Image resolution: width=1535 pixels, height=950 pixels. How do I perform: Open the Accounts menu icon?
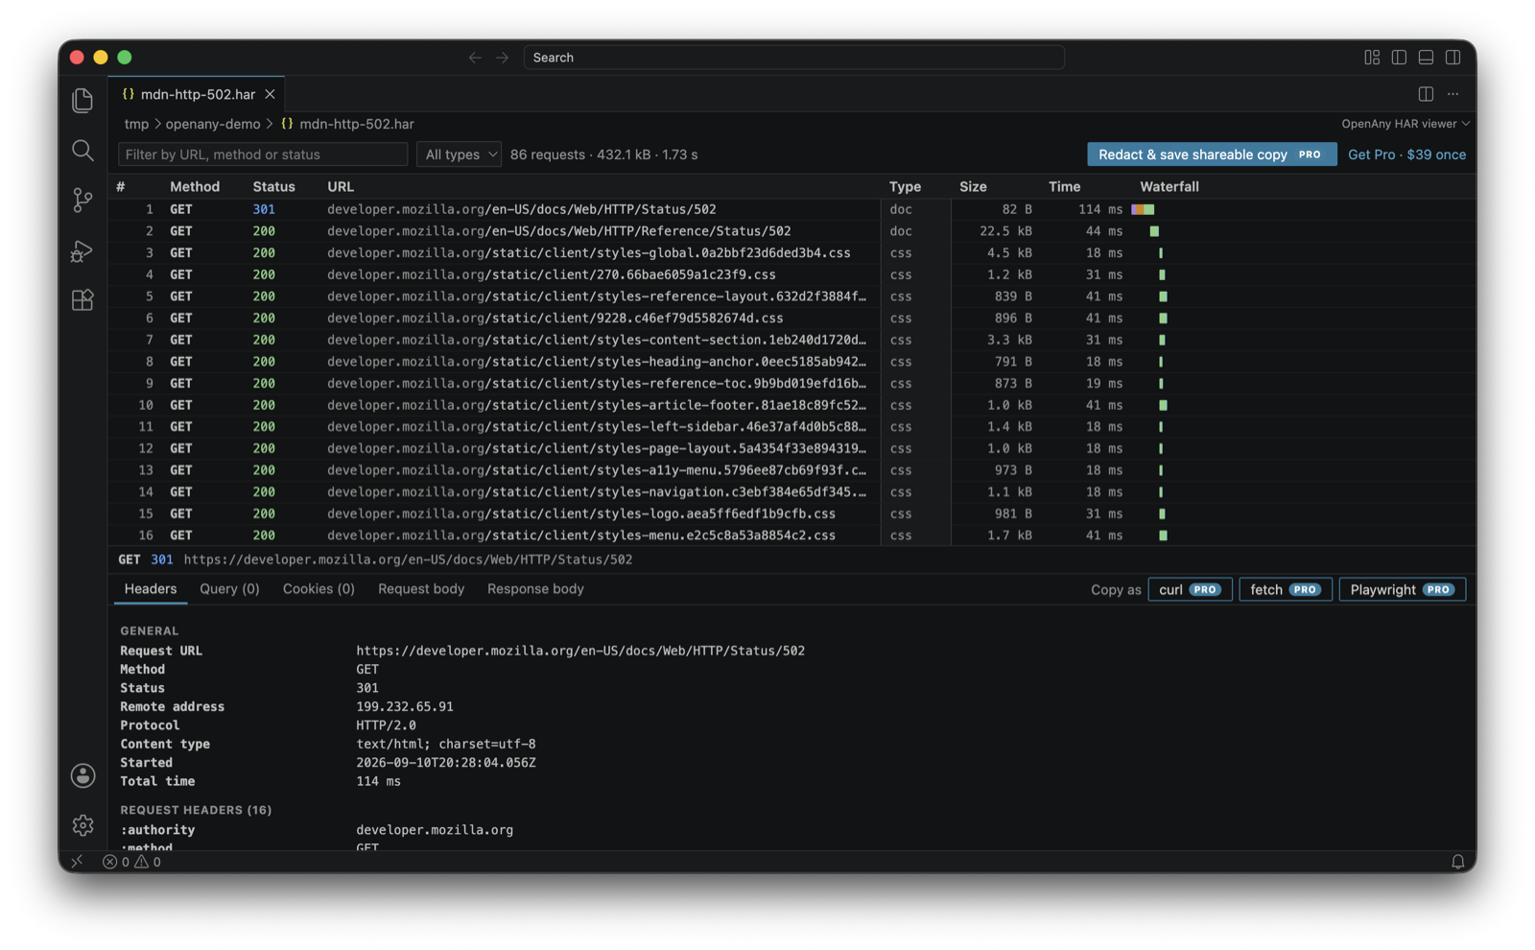83,775
